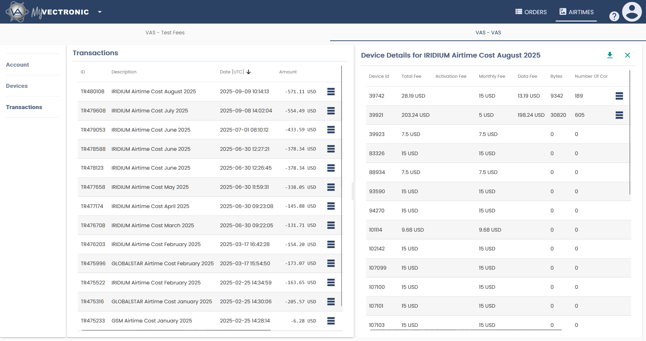Go to Orders in top navigation
Image resolution: width=646 pixels, height=341 pixels.
click(x=531, y=12)
